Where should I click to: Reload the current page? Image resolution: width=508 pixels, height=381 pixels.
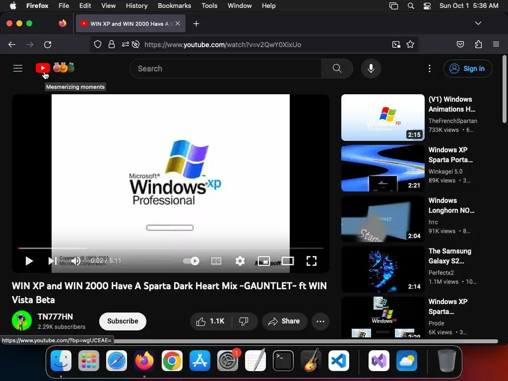pyautogui.click(x=48, y=44)
